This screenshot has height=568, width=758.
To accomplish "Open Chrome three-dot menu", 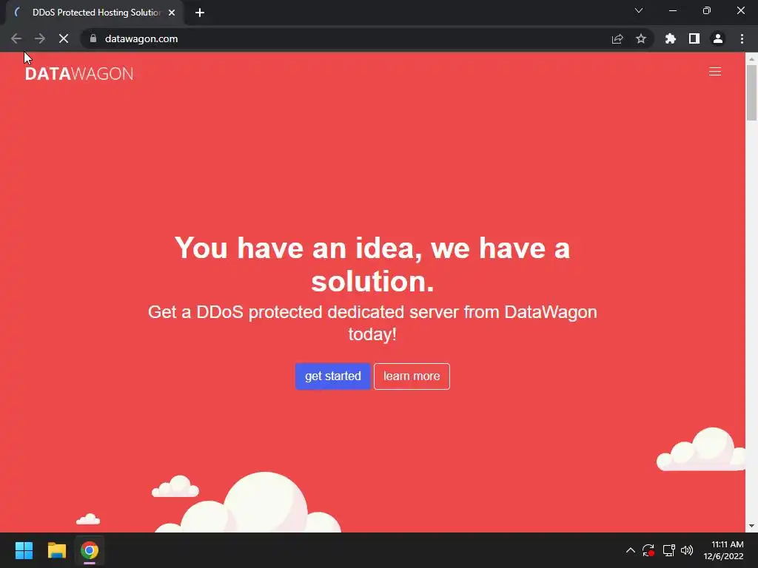I will click(742, 38).
